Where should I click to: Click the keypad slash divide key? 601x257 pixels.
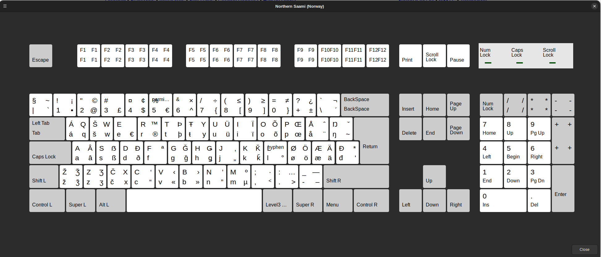pyautogui.click(x=515, y=105)
